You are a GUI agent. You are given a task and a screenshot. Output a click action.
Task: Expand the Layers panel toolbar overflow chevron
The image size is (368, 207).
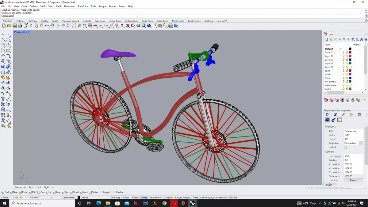pyautogui.click(x=365, y=100)
